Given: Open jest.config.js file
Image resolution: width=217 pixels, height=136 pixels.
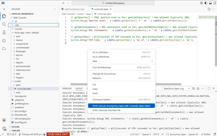Looking at the screenshot, I should [33, 111].
